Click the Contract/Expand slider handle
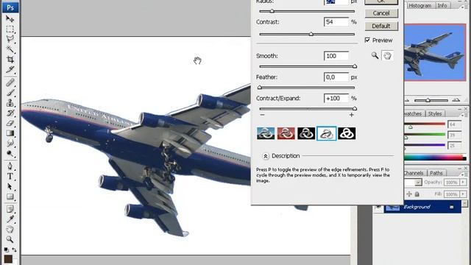This screenshot has width=471, height=265. click(355, 108)
